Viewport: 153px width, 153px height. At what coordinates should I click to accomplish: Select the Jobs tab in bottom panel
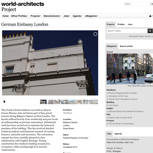[109, 134]
